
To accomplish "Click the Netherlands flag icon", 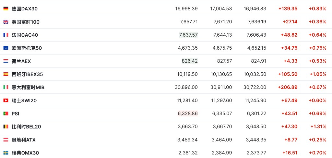I will click(x=6, y=61).
